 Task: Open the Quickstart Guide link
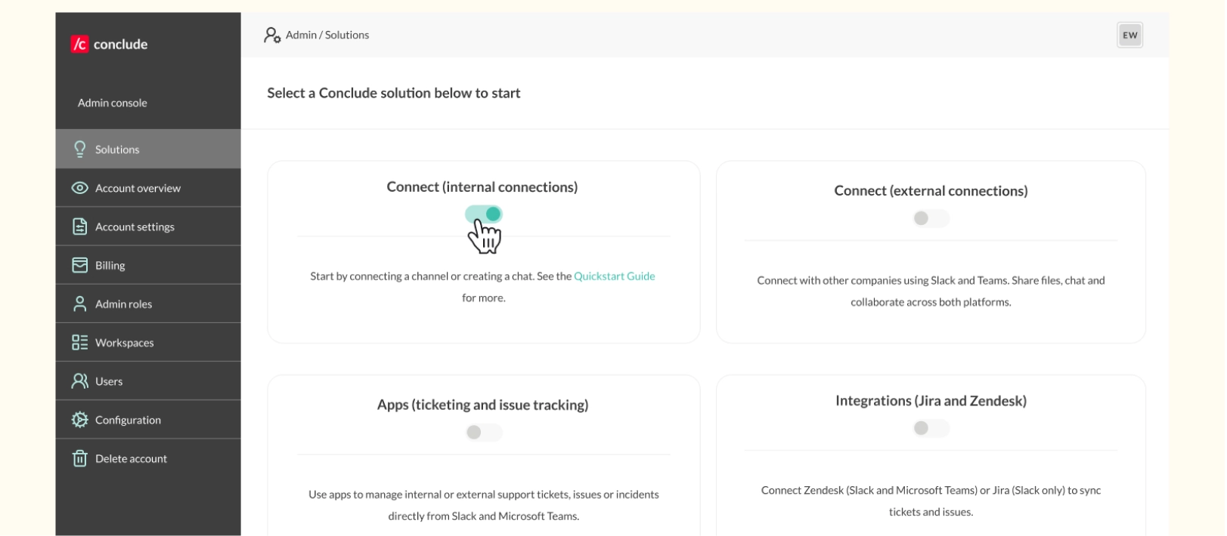pyautogui.click(x=614, y=276)
